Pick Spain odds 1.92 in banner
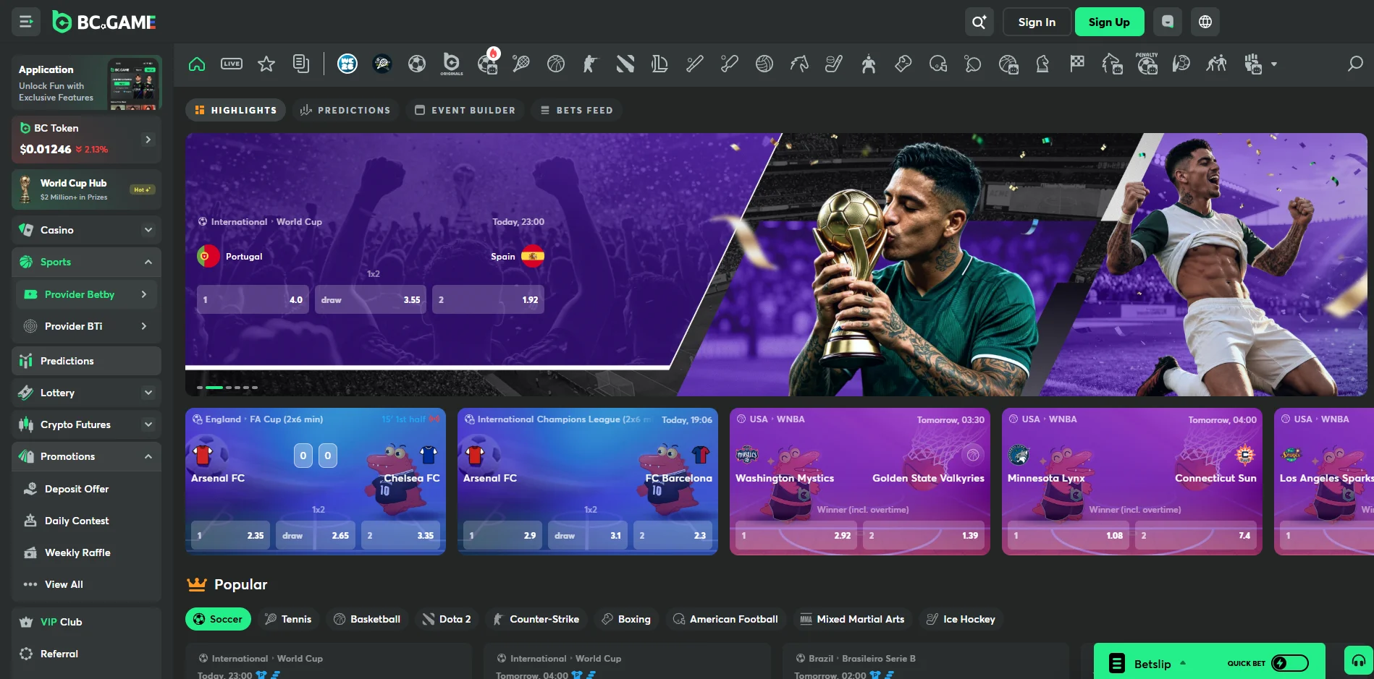This screenshot has width=1374, height=679. [x=488, y=299]
